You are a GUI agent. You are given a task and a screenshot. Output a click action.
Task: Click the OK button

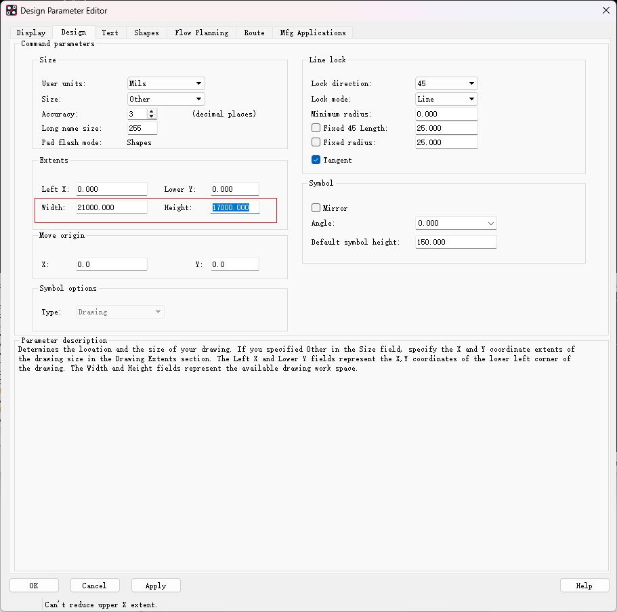tap(34, 586)
